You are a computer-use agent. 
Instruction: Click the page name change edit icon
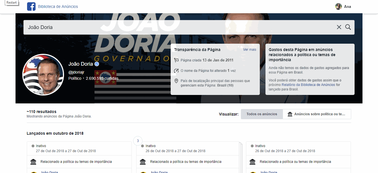pos(177,71)
